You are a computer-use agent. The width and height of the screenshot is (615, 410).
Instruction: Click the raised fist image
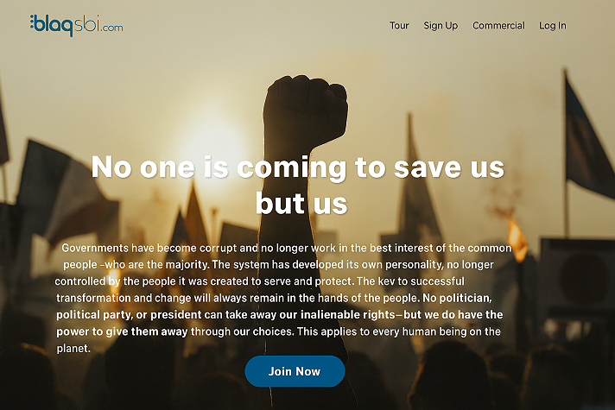pyautogui.click(x=307, y=108)
